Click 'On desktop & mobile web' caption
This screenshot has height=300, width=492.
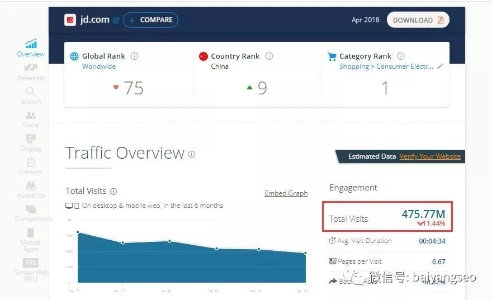[153, 206]
